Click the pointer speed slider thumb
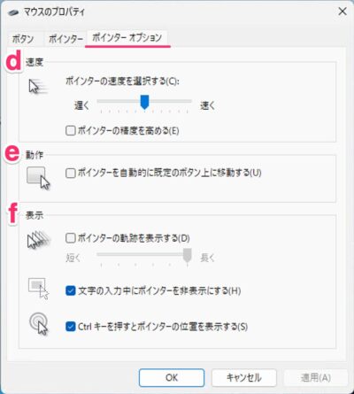 (x=144, y=102)
